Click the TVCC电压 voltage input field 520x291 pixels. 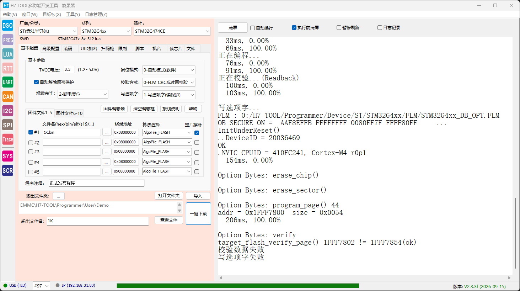coord(69,70)
